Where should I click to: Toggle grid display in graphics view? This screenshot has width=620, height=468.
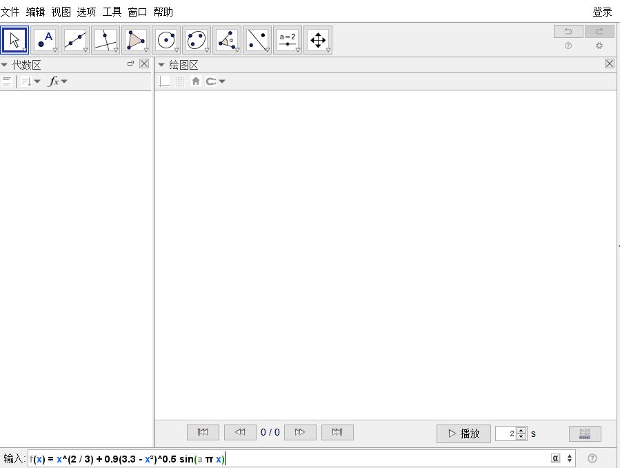[x=180, y=81]
